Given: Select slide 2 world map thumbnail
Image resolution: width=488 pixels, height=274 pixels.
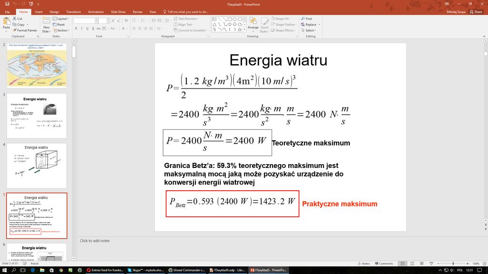Looking at the screenshot, I should [x=37, y=66].
